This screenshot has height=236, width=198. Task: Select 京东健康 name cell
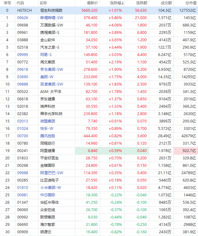[48, 99]
